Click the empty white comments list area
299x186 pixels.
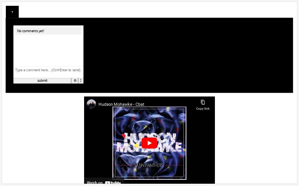coord(48,50)
